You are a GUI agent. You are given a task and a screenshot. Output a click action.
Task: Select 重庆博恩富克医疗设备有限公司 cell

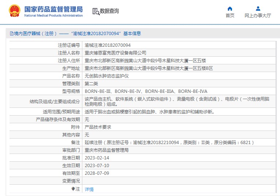116,53
